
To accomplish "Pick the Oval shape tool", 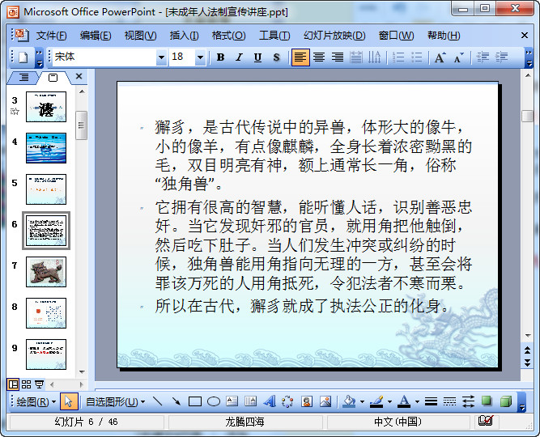I will 214,401.
